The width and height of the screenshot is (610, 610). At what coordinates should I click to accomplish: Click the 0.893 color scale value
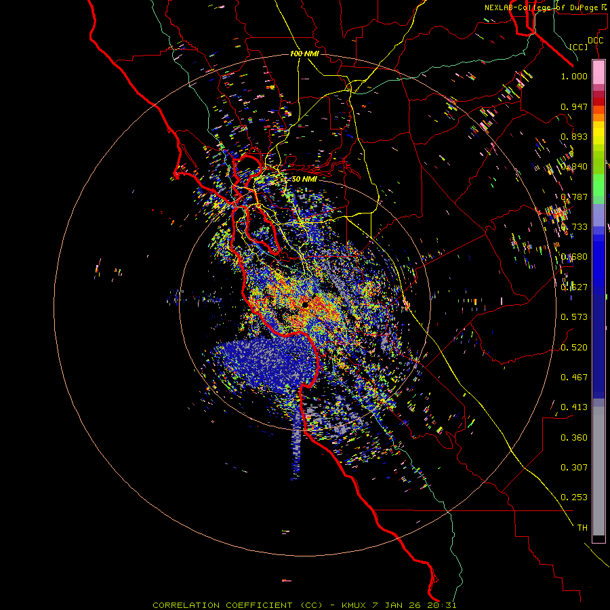[x=574, y=136]
